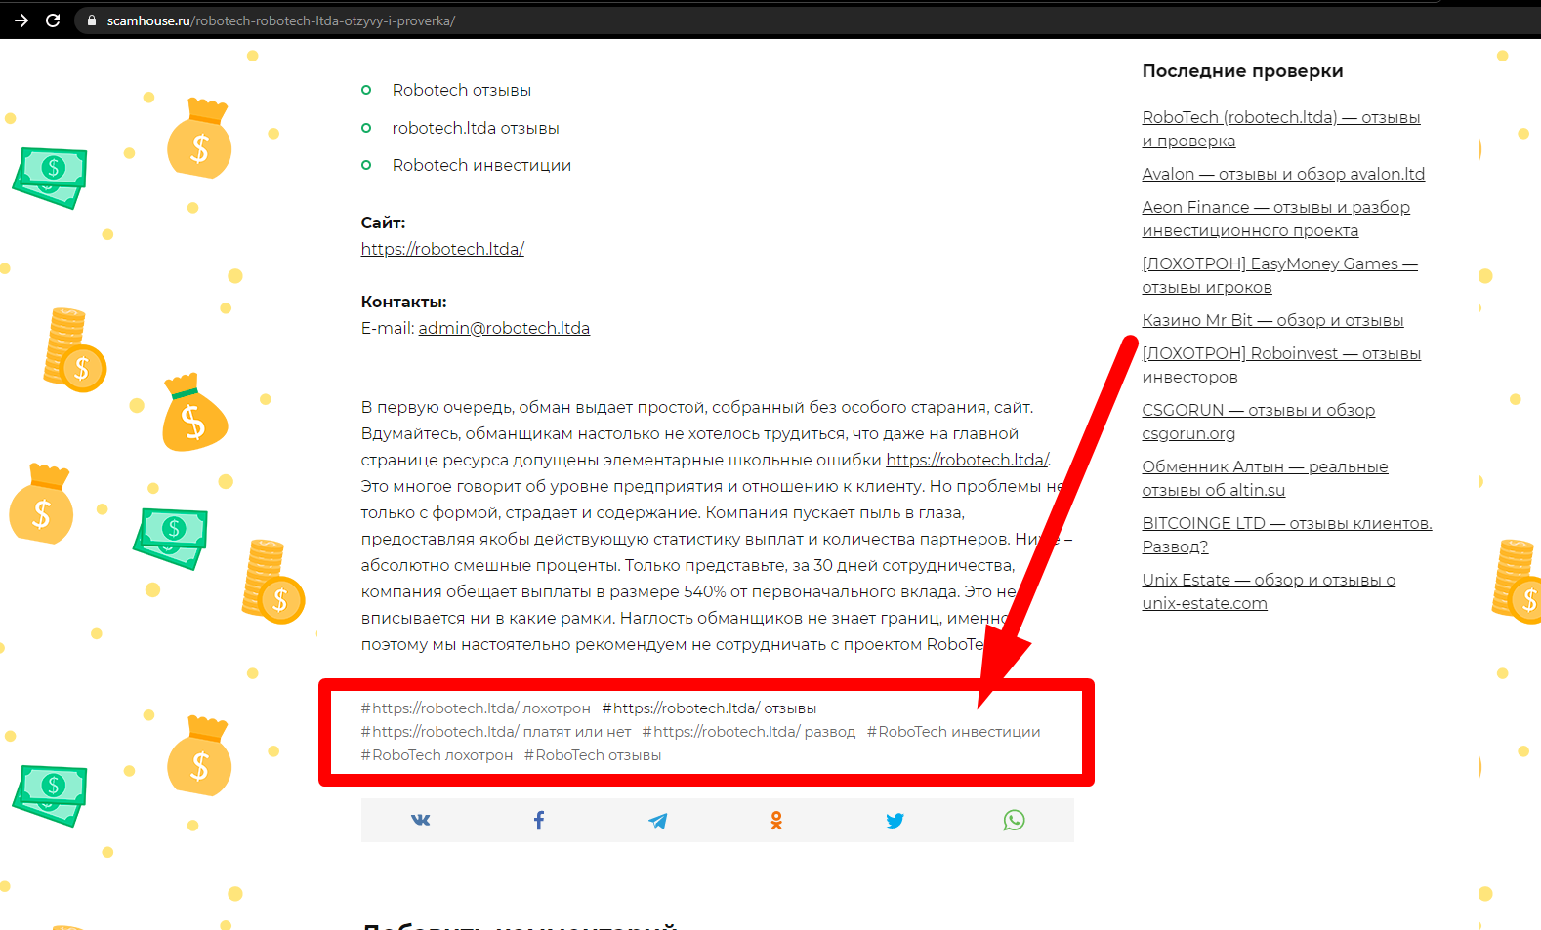1541x930 pixels.
Task: Open the https://robotech.ltda/ site link under Сайт
Action: pos(442,249)
